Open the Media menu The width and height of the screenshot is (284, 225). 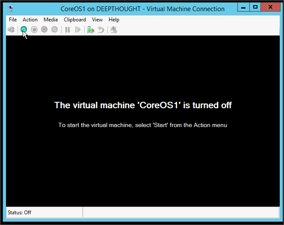(50, 20)
